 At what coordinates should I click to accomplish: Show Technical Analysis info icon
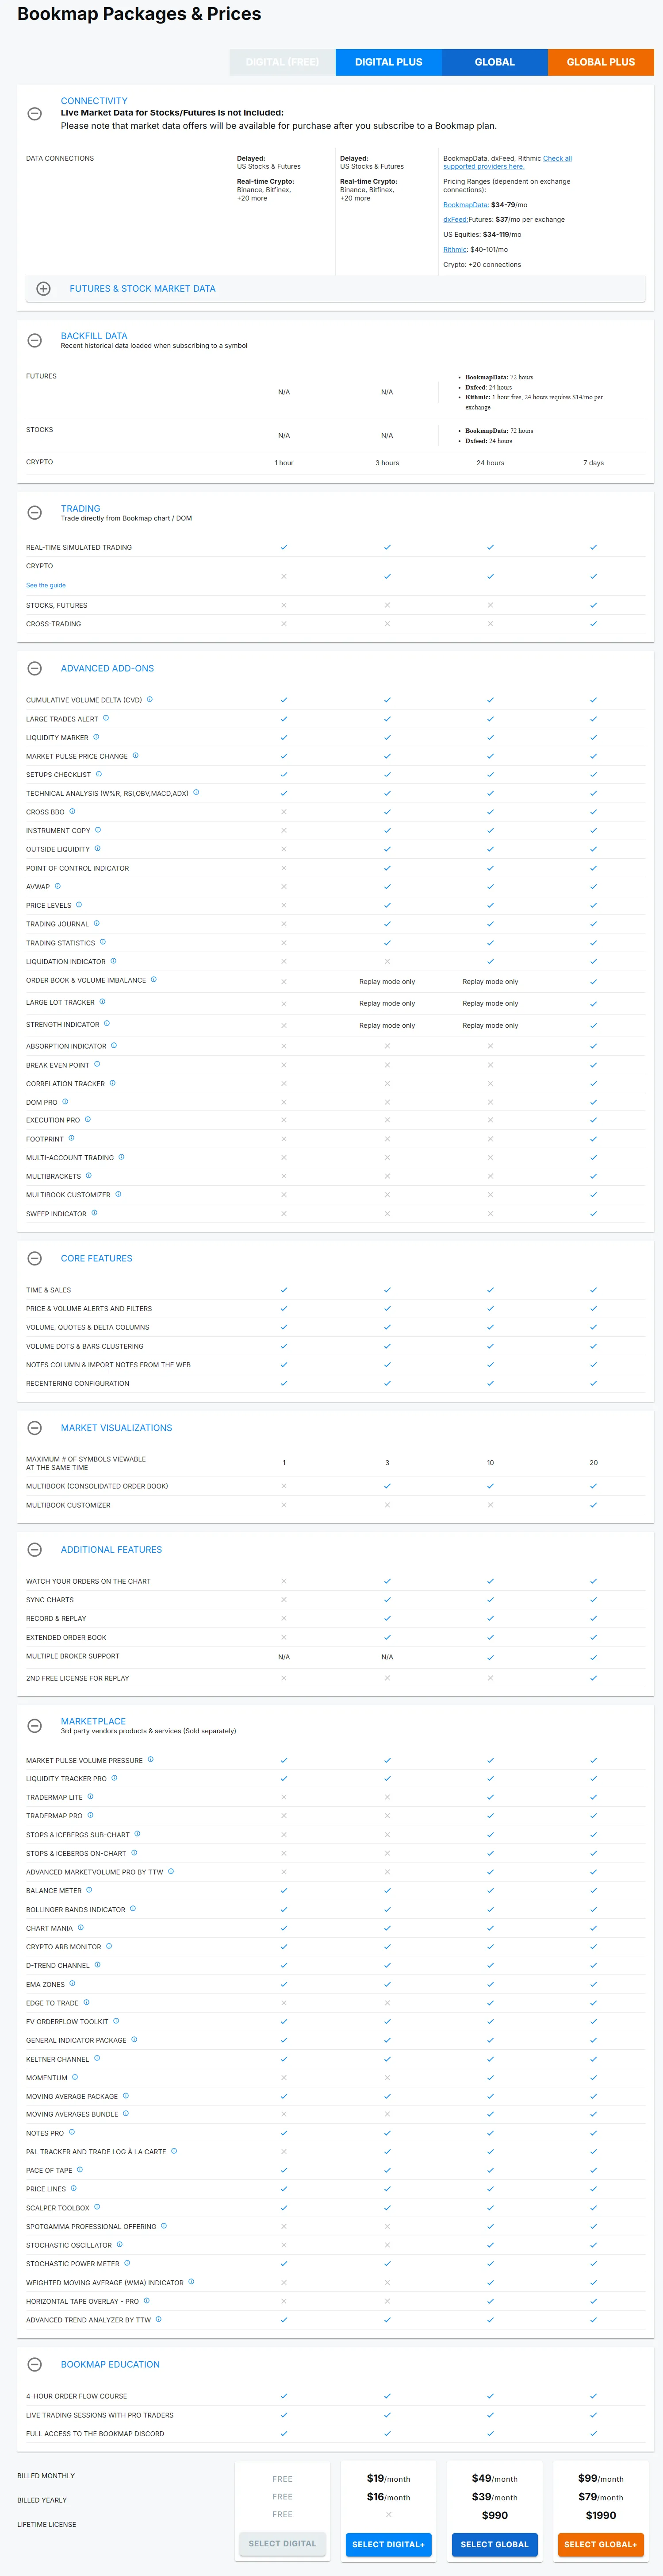tap(196, 792)
